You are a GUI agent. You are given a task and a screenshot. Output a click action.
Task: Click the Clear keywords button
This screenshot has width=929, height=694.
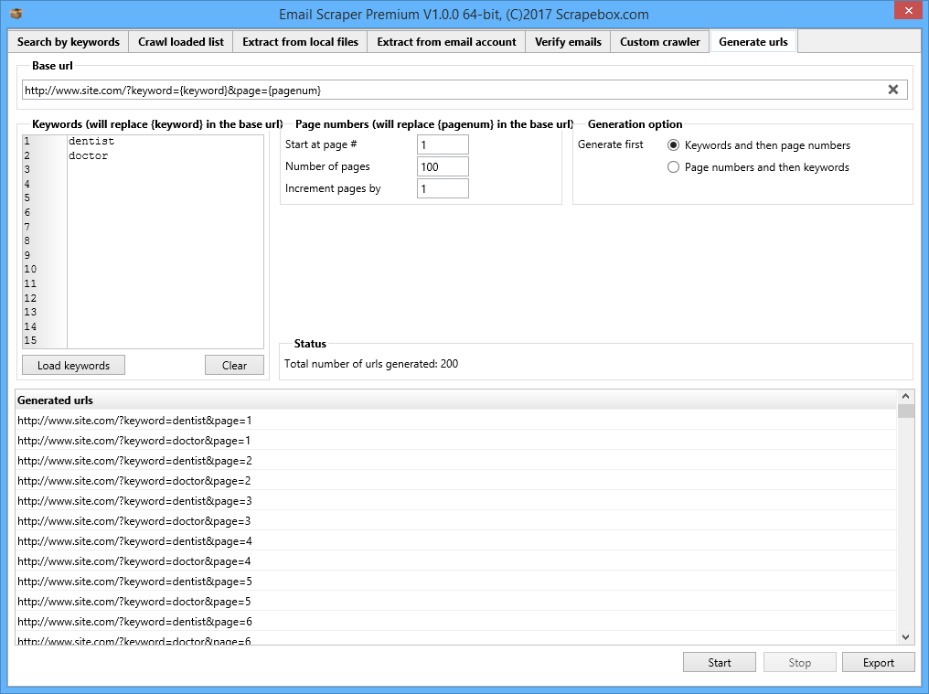point(234,366)
